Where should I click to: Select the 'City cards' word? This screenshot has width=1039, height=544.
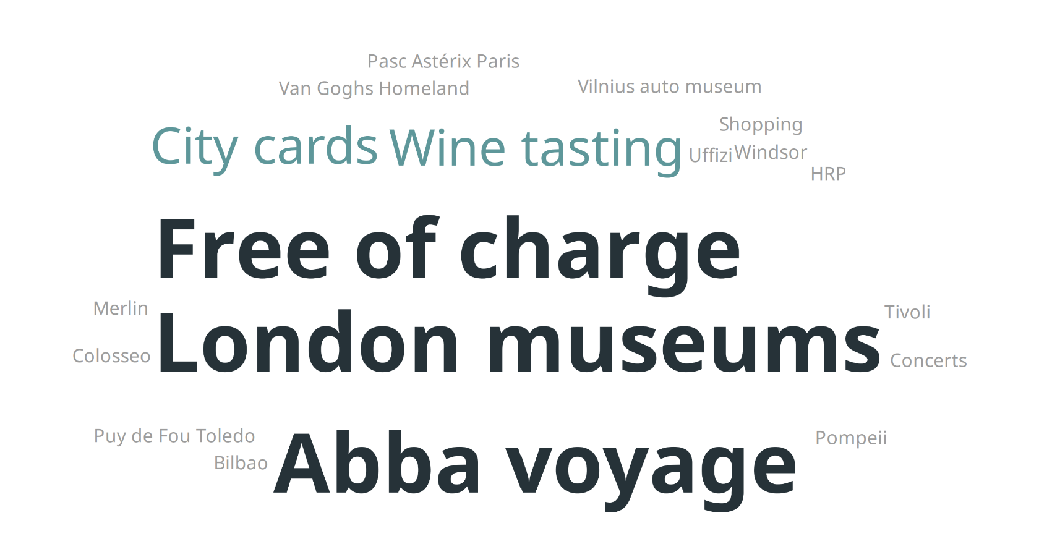pos(265,148)
